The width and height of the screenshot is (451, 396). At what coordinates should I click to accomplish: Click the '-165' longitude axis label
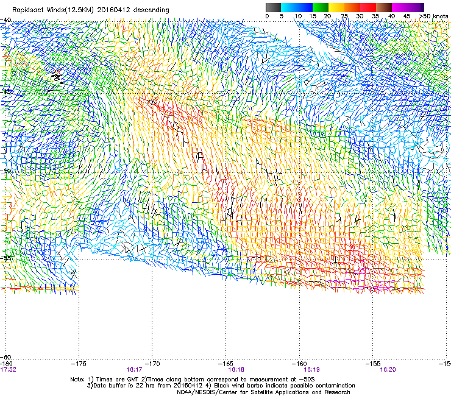[x=225, y=364]
